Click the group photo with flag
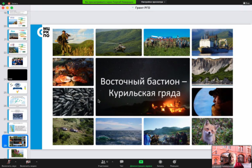Viewport: 252px width, 168px height. pyautogui.click(x=167, y=42)
